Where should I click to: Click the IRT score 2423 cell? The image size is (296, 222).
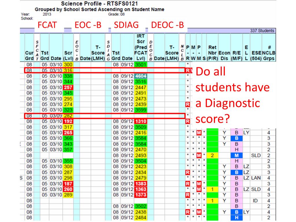coord(141,167)
